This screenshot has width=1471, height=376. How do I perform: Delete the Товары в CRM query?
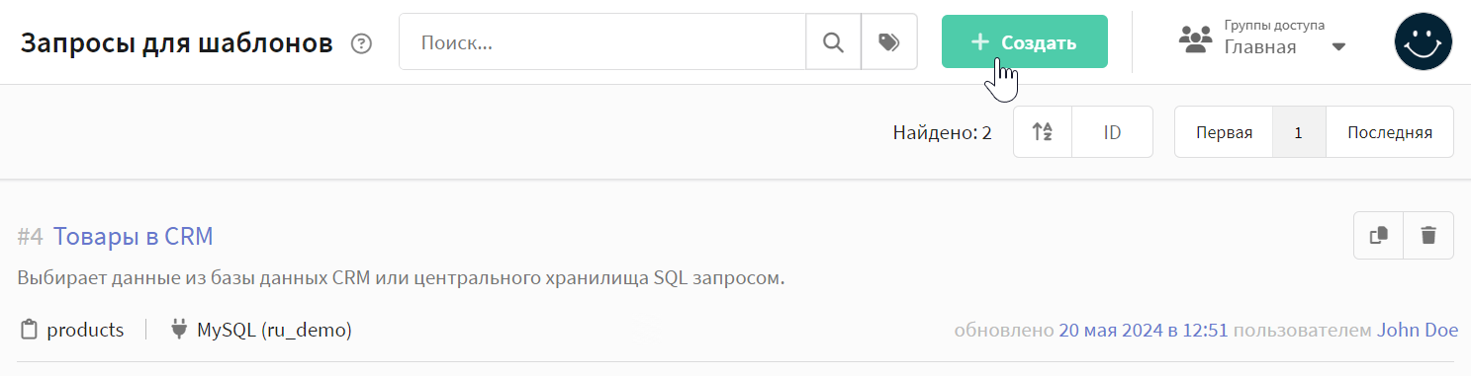tap(1428, 235)
